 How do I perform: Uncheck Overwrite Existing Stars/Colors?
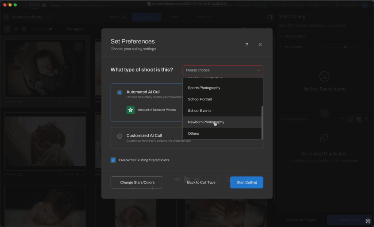coord(113,160)
